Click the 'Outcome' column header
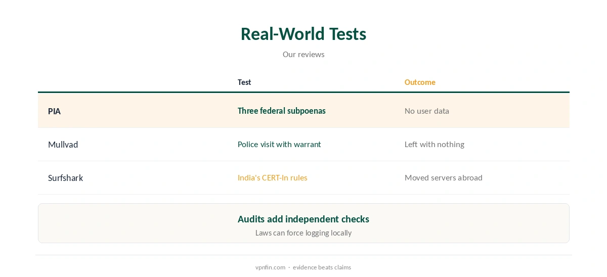The height and width of the screenshot is (277, 607). [420, 82]
